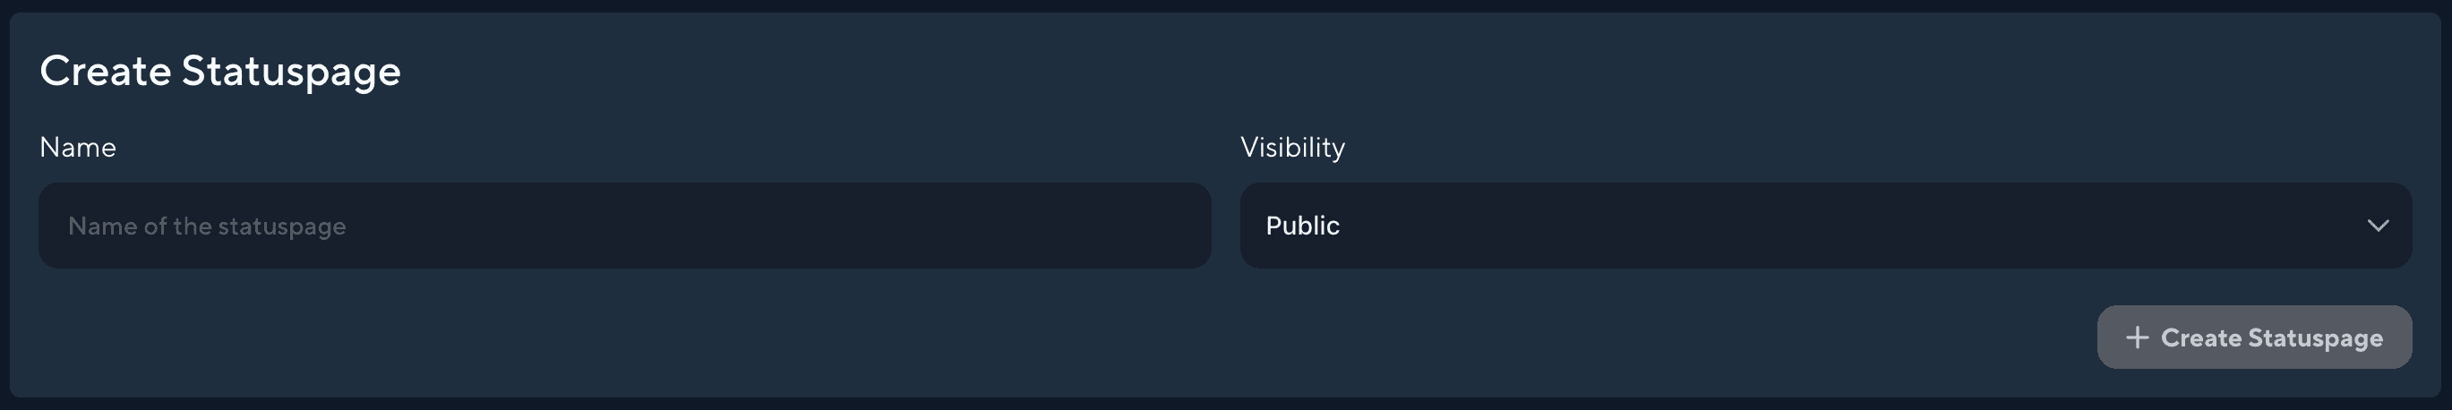Click the Visibility field label
The height and width of the screenshot is (410, 2452).
1291,148
